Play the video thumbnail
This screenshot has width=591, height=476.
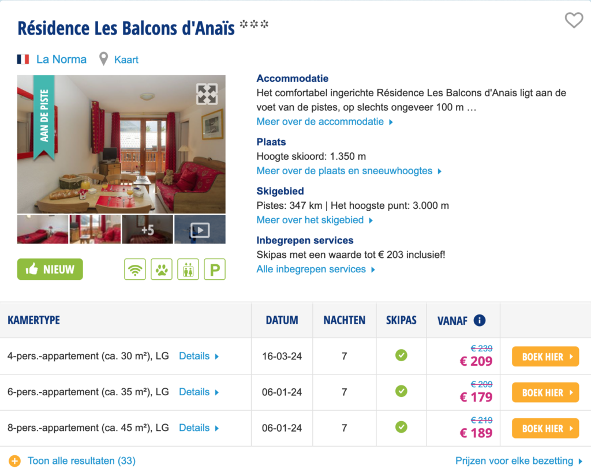click(x=200, y=230)
